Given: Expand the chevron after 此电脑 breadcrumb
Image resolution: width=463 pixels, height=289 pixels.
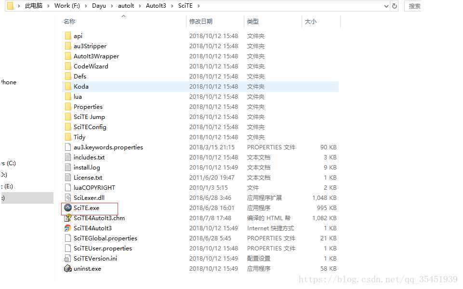Looking at the screenshot, I should click(48, 6).
